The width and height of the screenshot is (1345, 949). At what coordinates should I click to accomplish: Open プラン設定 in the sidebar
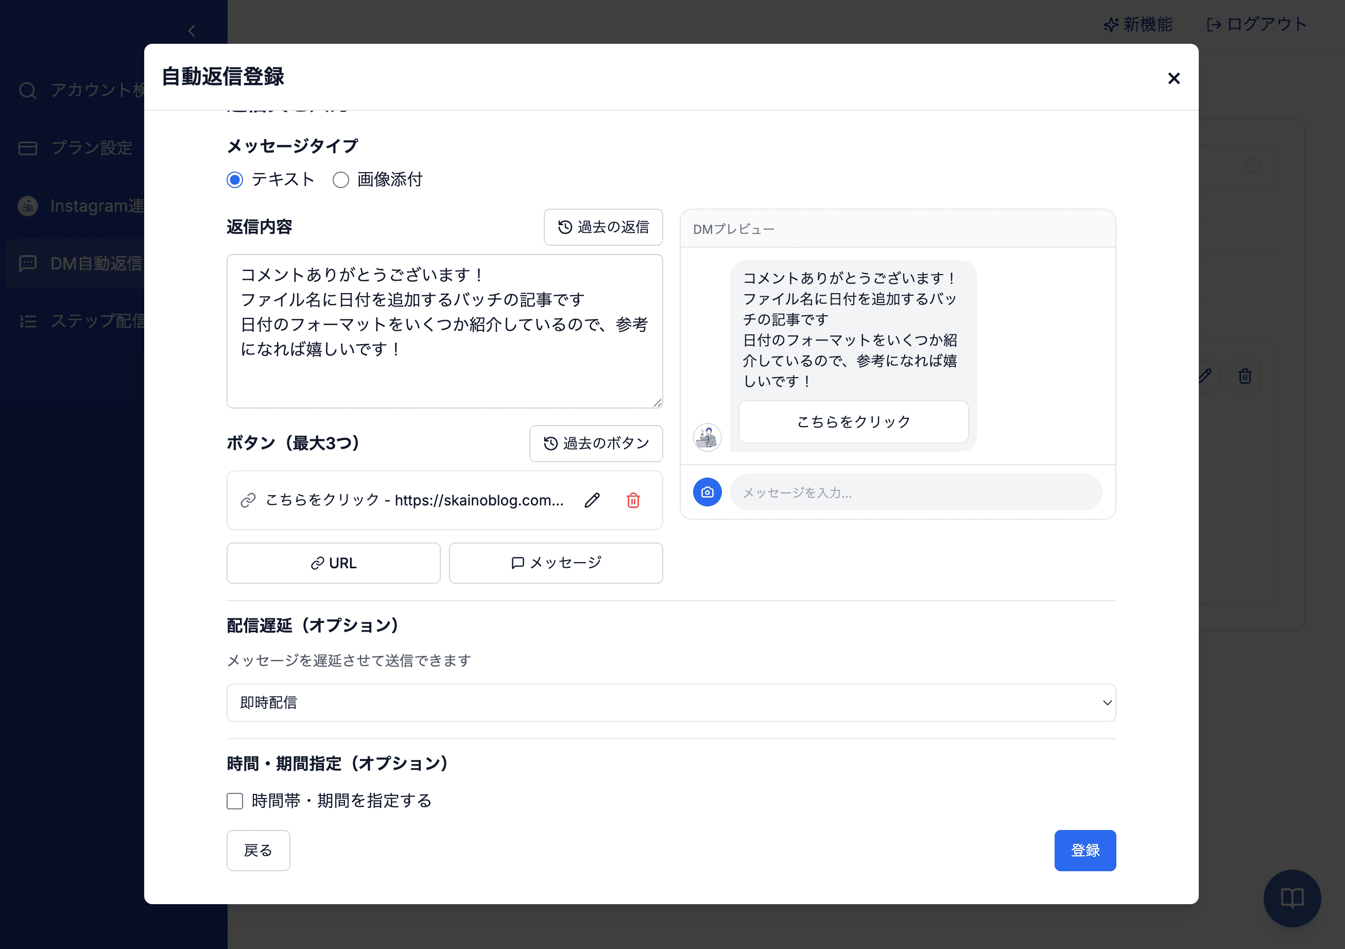(x=75, y=148)
